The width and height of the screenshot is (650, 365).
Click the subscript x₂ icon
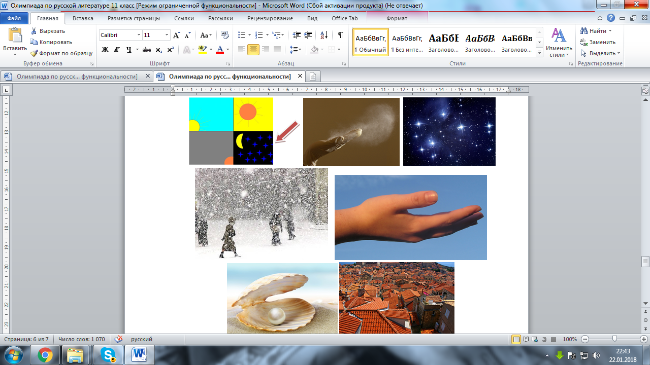(x=159, y=50)
